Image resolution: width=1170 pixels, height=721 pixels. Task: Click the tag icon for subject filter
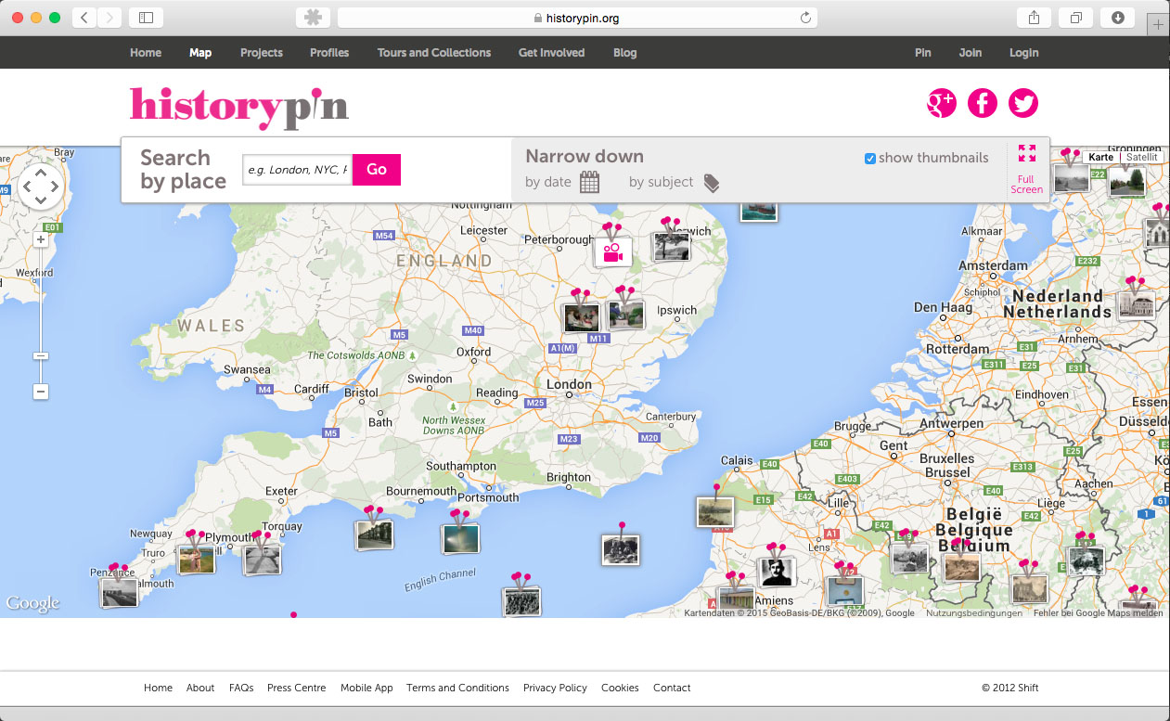point(711,183)
